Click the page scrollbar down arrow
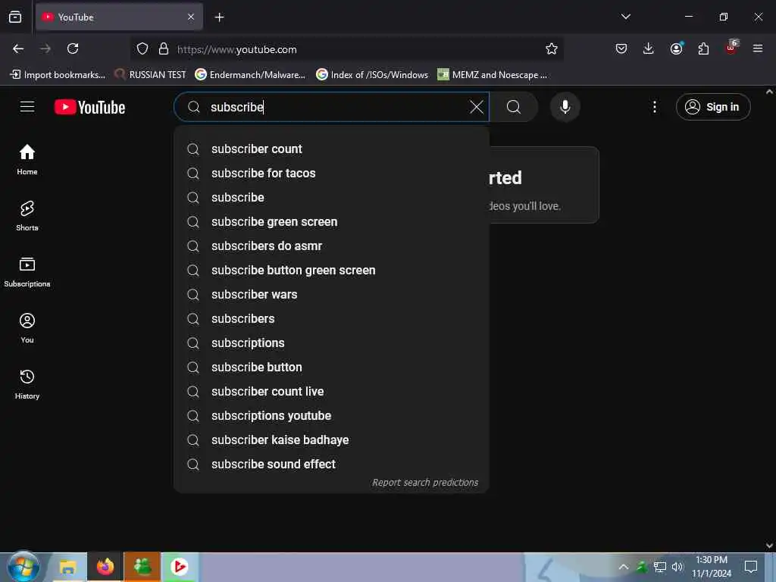Viewport: 776px width, 582px height. [770, 546]
